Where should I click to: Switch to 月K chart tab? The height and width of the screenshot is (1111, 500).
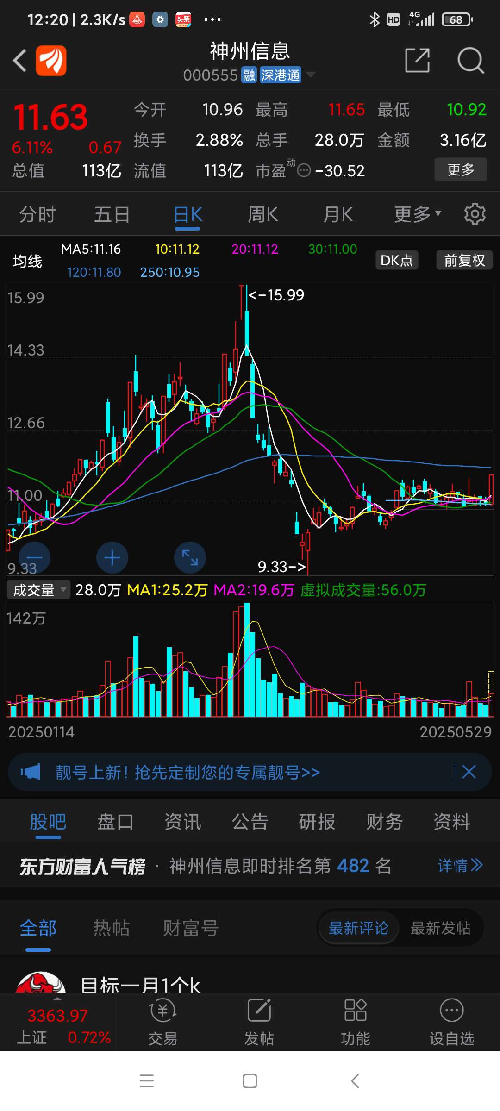coord(338,214)
